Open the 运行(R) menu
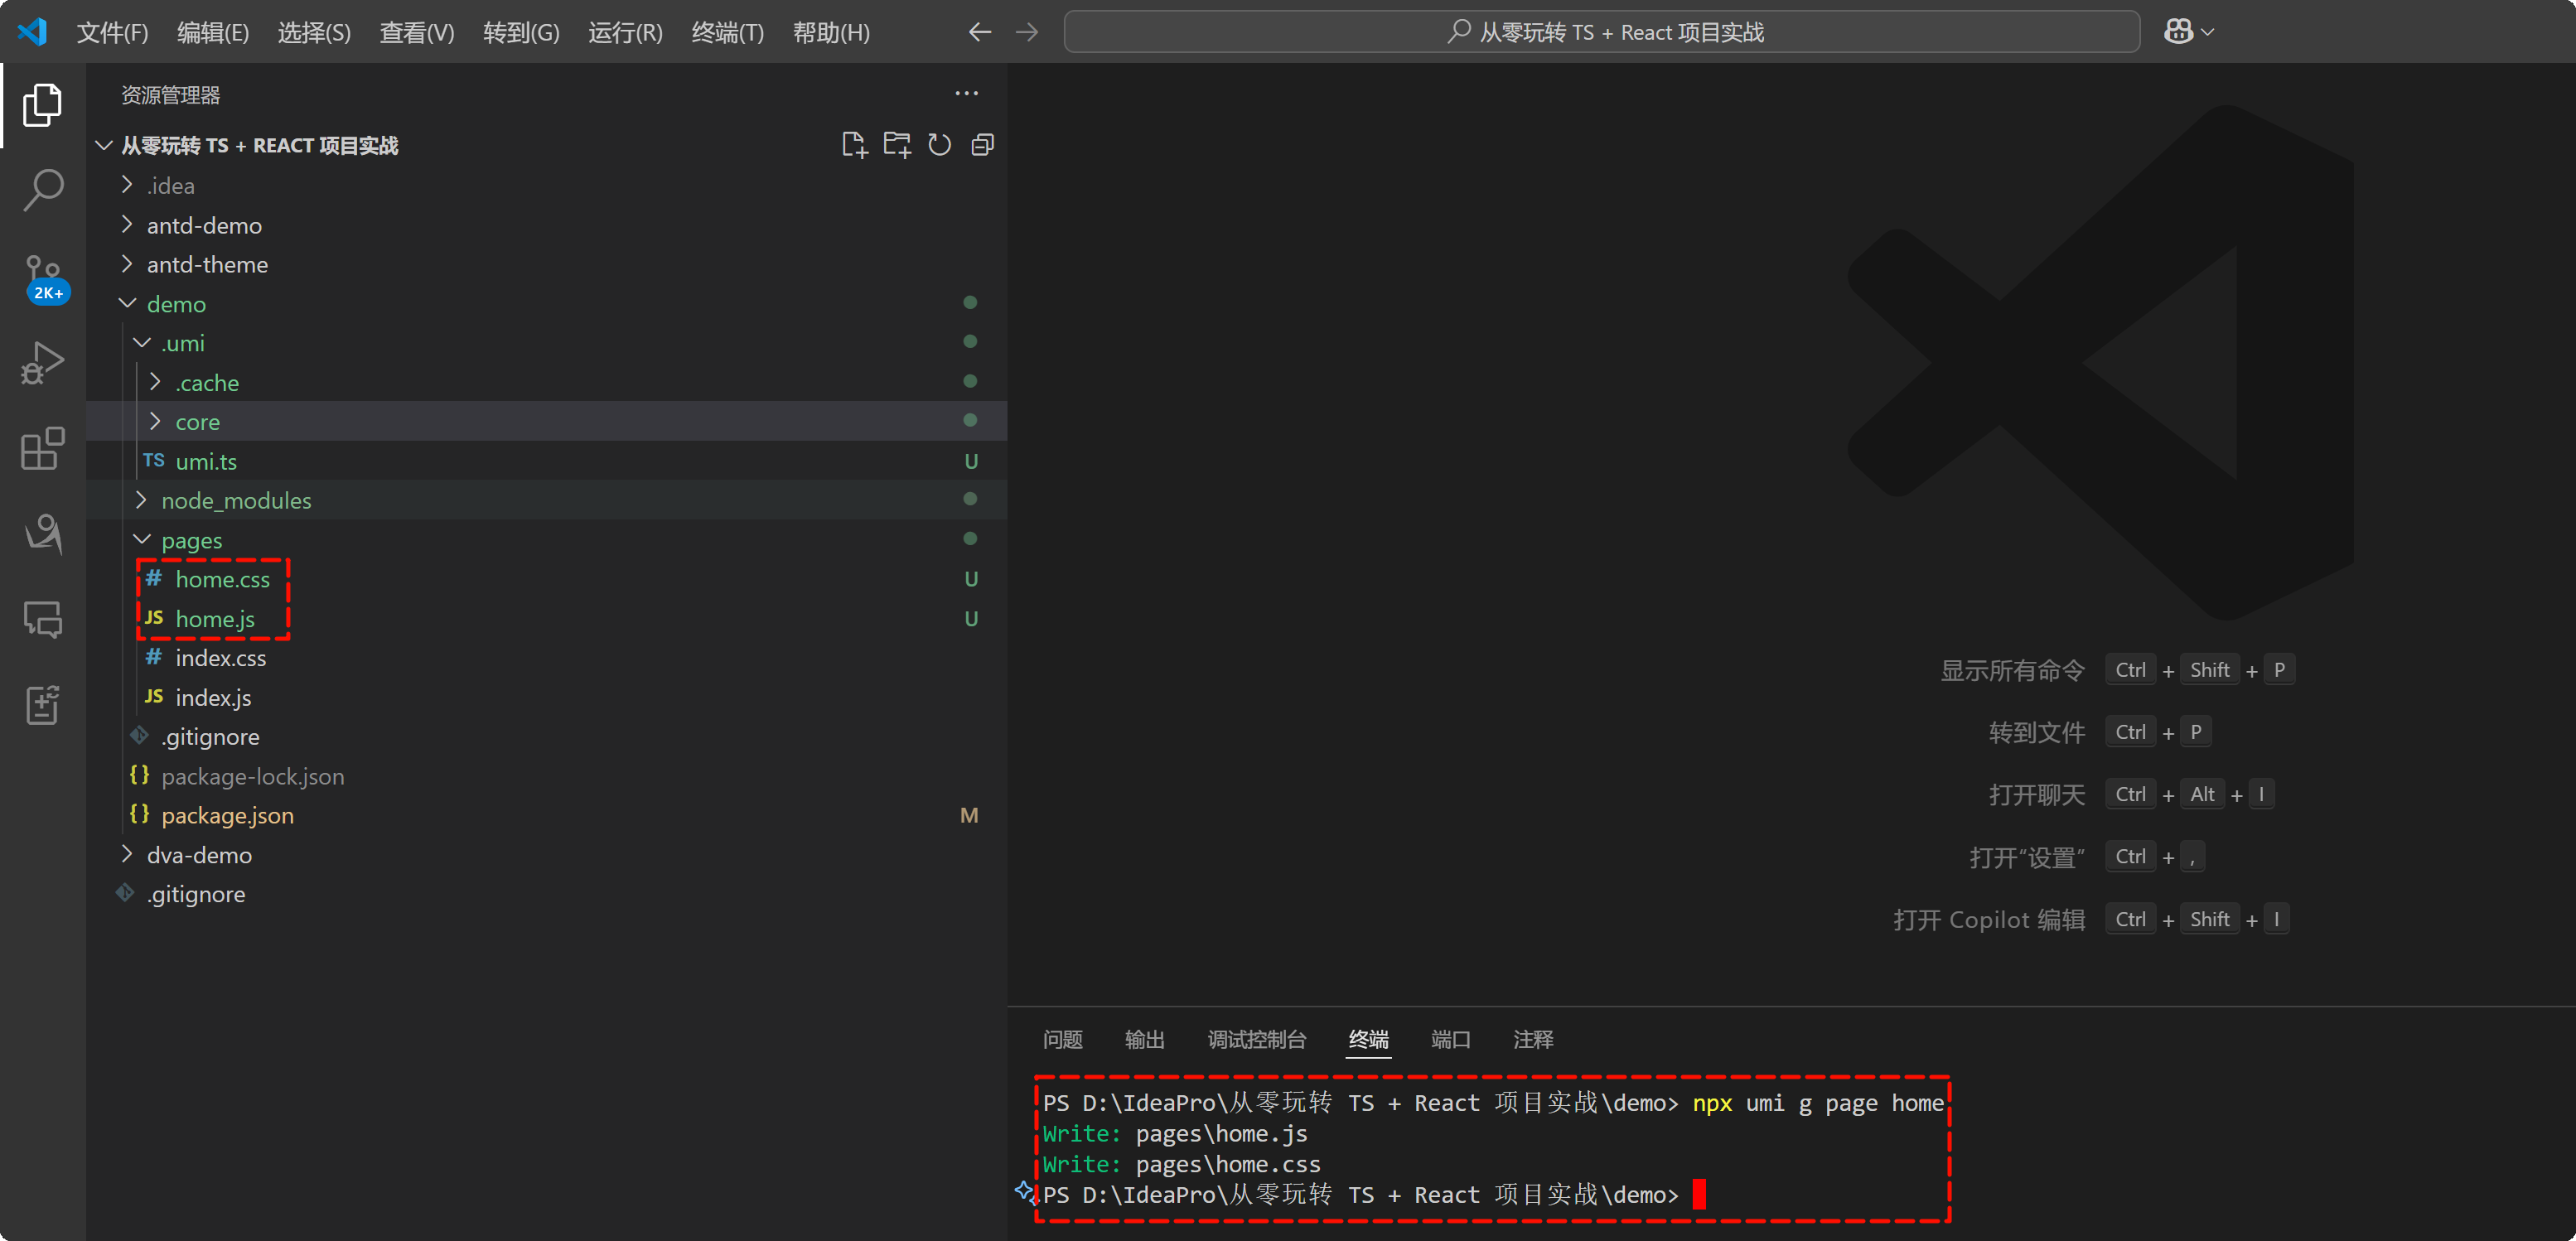This screenshot has height=1241, width=2576. click(625, 33)
